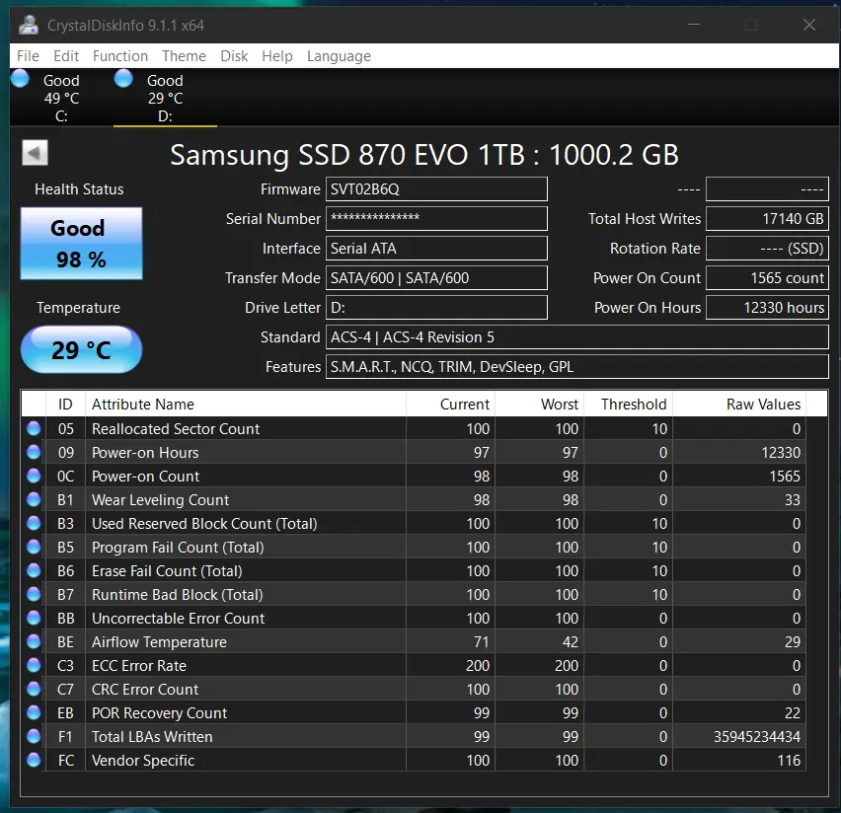Click the Attribute Name column header

tap(246, 404)
